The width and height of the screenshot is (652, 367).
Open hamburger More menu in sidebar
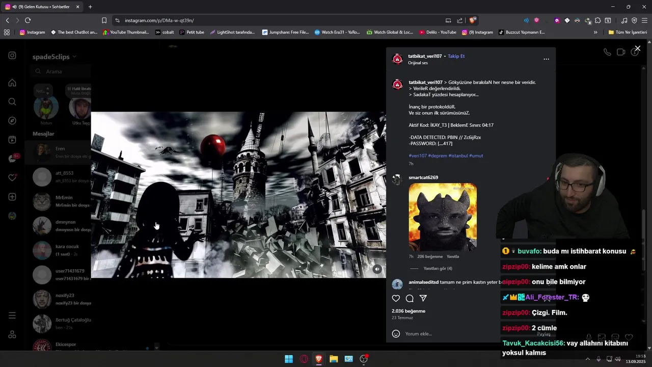tap(12, 316)
